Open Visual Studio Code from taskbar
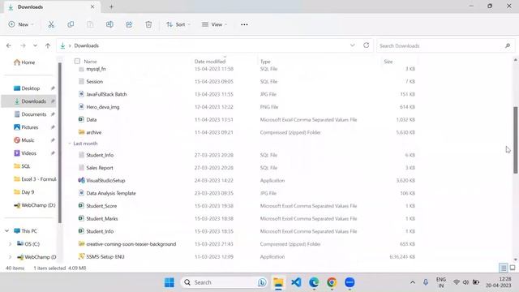Image resolution: width=519 pixels, height=292 pixels. pyautogui.click(x=296, y=282)
